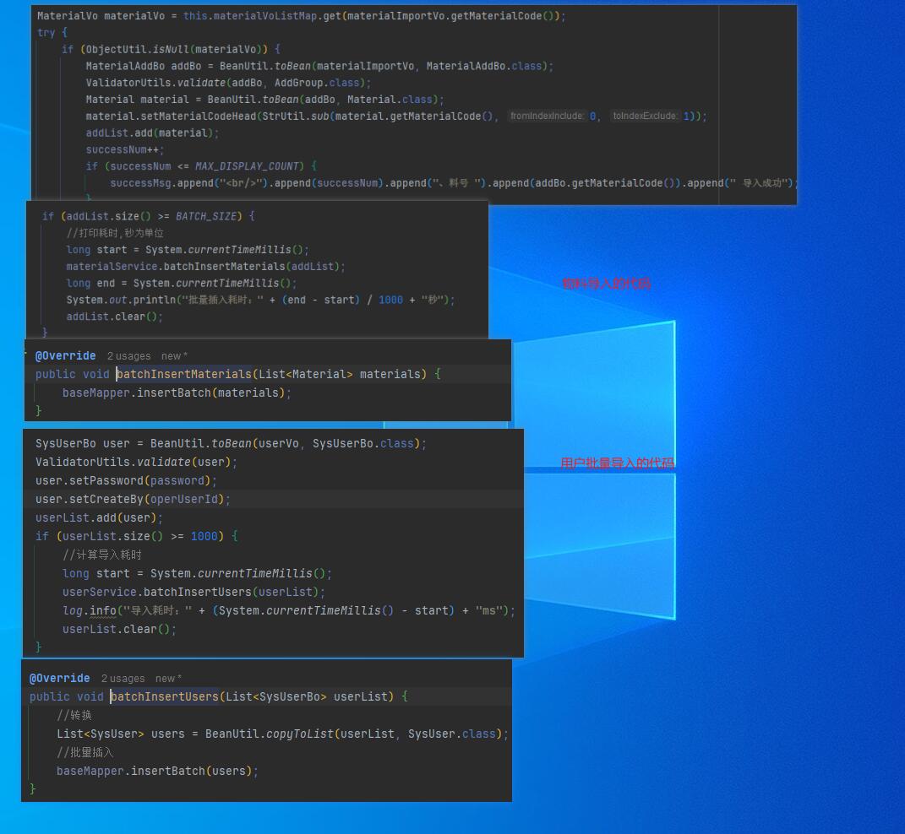Click the user.setCreateBy(operUserId) line

click(x=132, y=500)
